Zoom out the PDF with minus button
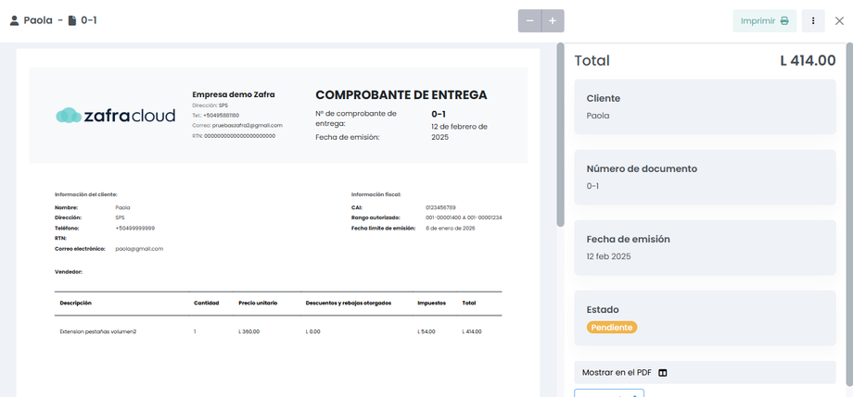The width and height of the screenshot is (853, 397). 529,20
